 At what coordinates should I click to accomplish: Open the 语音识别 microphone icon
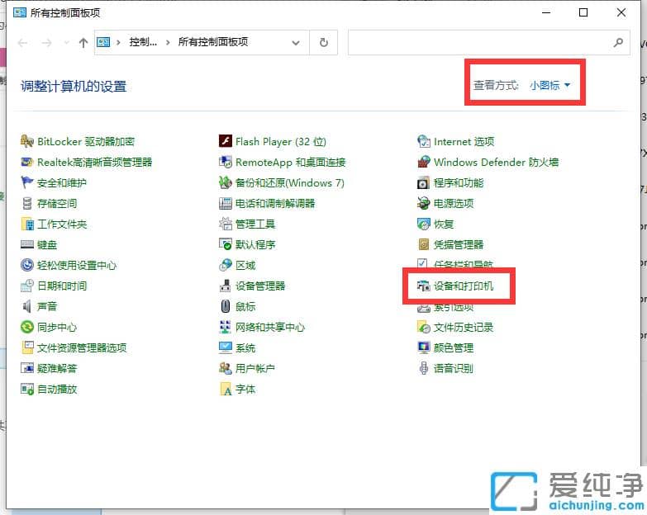click(x=424, y=369)
